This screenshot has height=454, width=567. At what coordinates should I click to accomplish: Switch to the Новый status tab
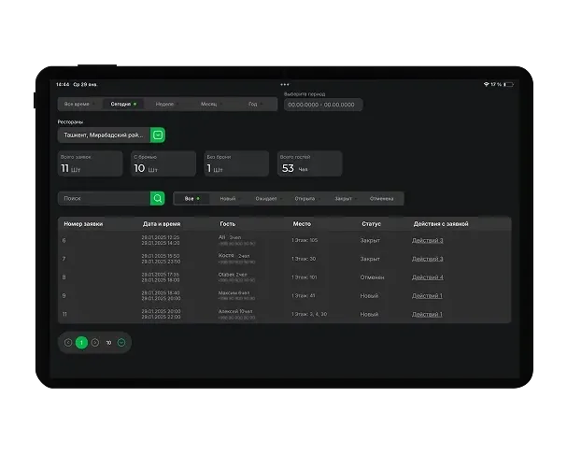[229, 199]
